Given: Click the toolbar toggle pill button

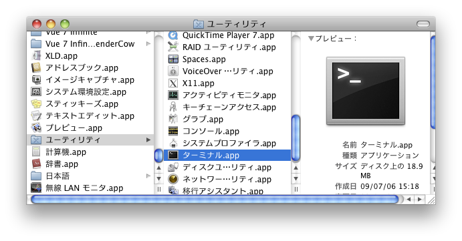Looking at the screenshot, I should pos(423,24).
